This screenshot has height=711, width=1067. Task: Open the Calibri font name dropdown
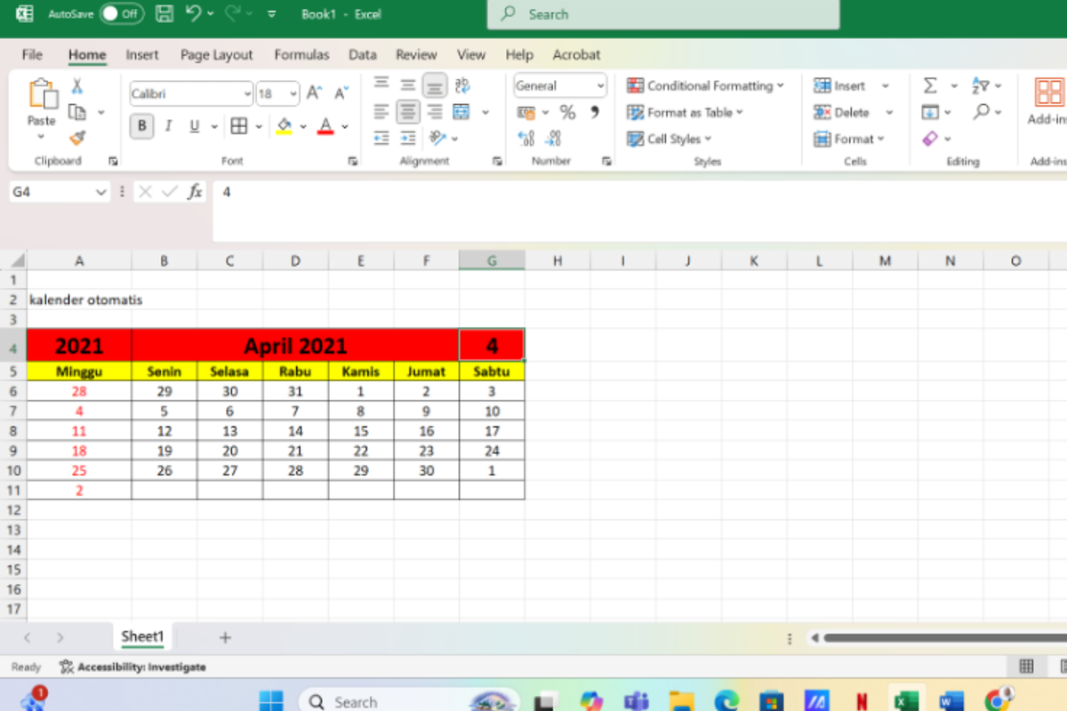[247, 93]
